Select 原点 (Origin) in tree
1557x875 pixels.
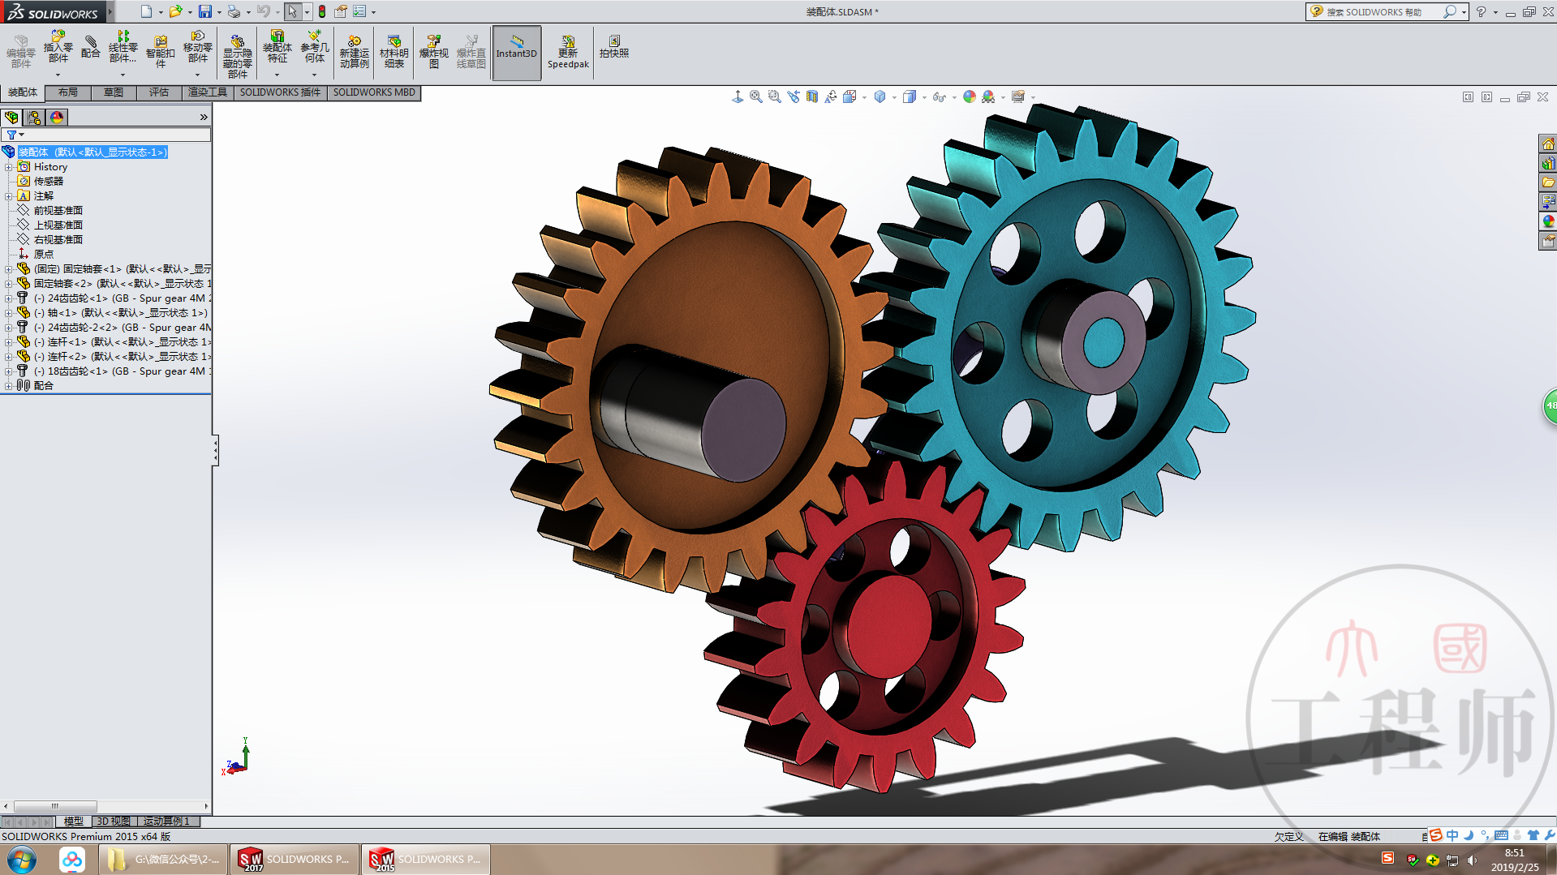(44, 255)
